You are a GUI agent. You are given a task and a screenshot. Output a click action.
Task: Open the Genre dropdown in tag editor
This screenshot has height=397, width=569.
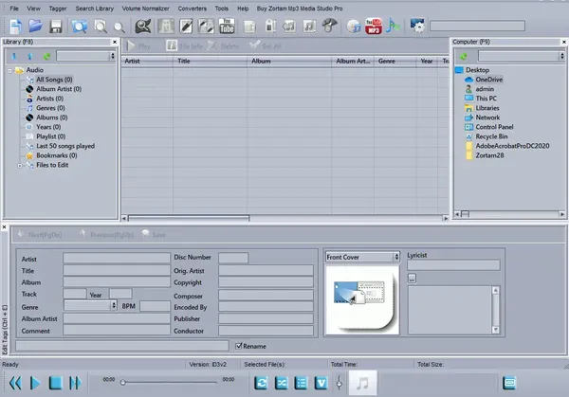pos(114,305)
